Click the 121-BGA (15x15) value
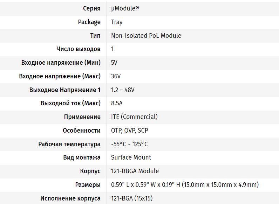 (x=132, y=198)
